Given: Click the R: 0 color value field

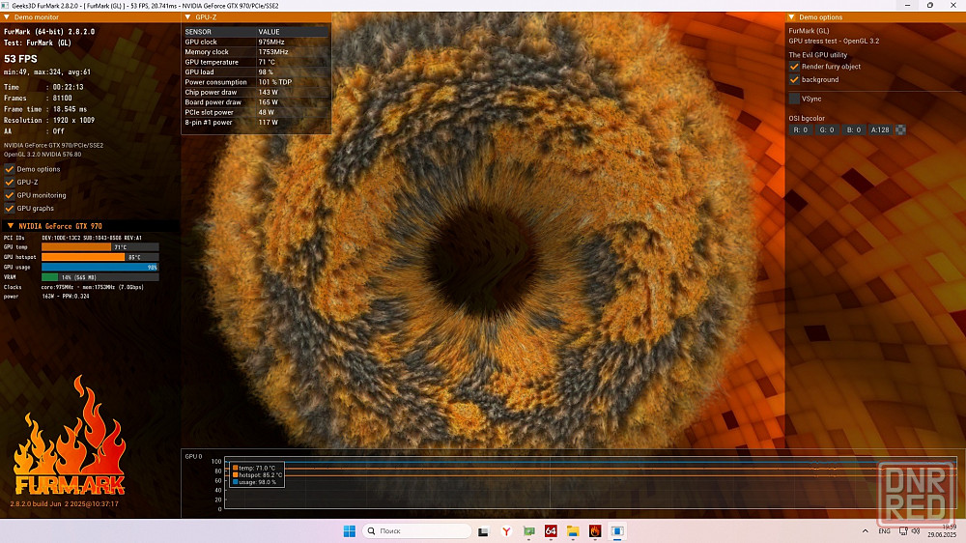Looking at the screenshot, I should pos(800,130).
